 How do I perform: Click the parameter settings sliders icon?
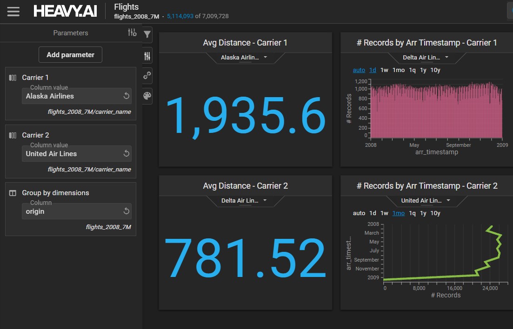click(x=132, y=33)
